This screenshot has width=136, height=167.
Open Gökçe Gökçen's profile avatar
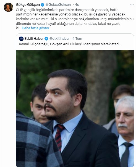8,7
